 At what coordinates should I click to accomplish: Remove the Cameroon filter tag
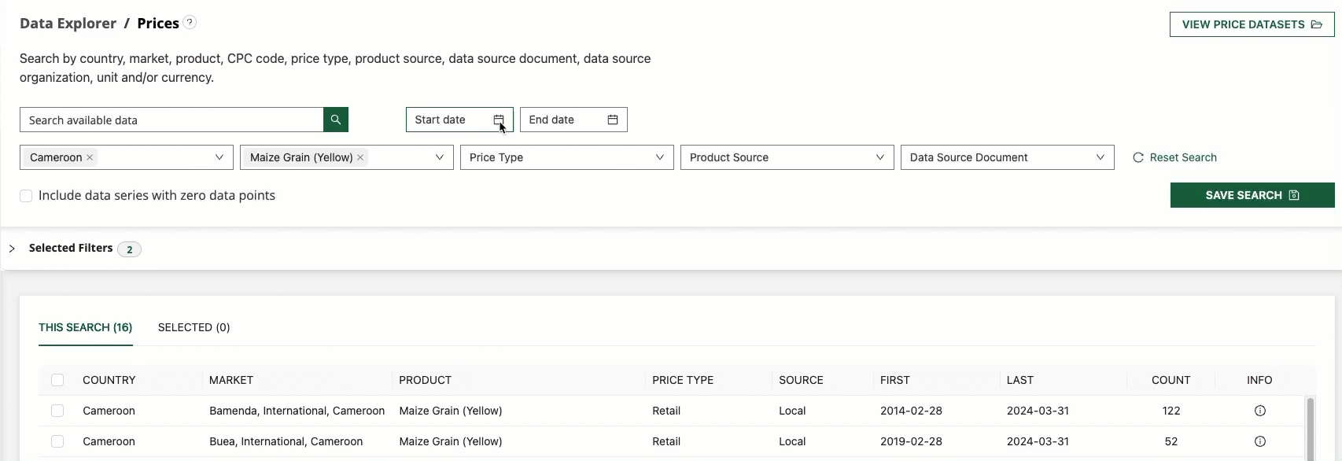[x=90, y=157]
